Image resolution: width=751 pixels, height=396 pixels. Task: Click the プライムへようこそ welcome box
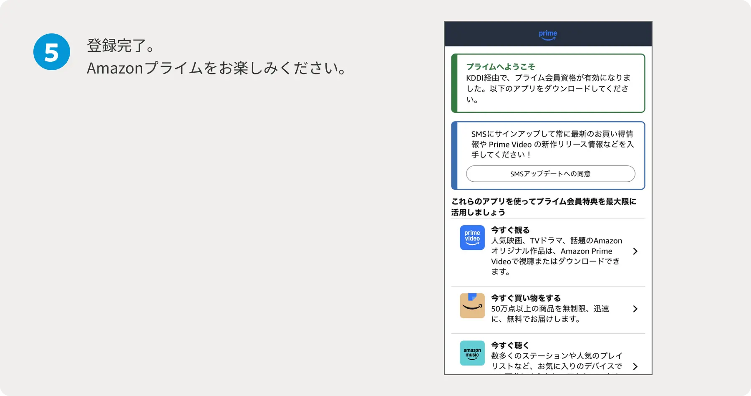click(547, 83)
